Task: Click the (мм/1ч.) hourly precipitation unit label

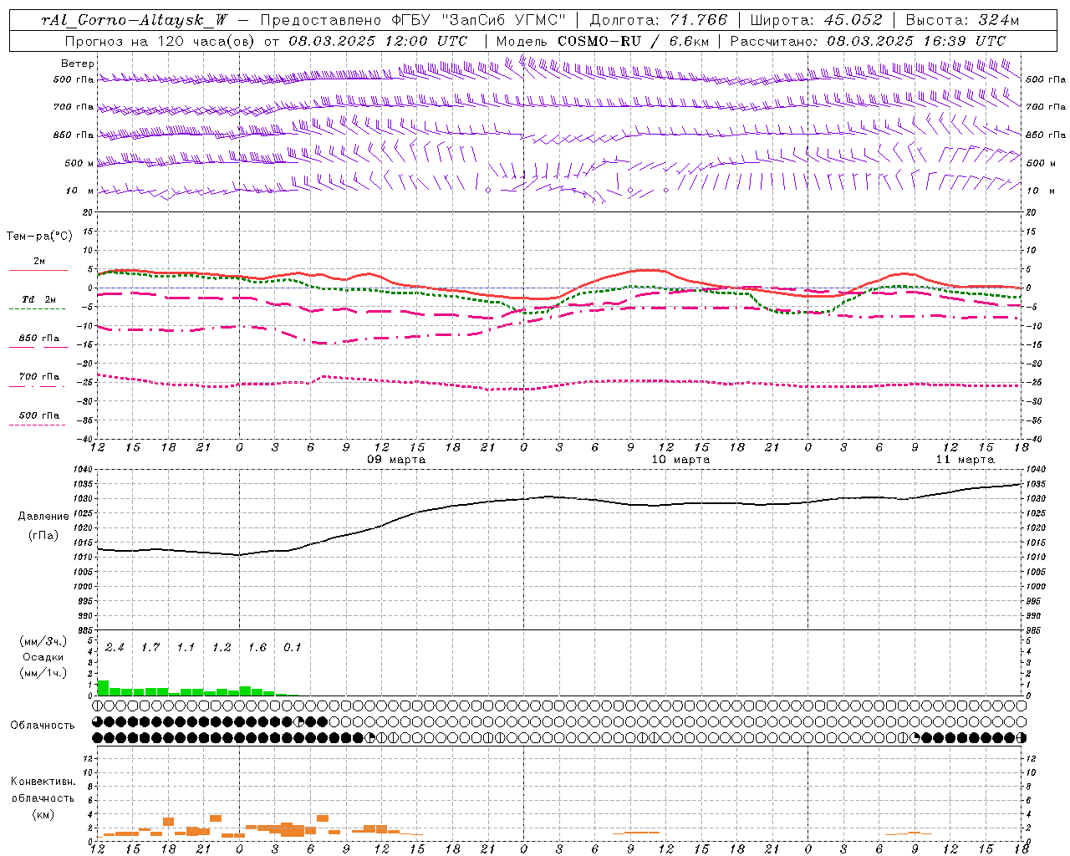Action: coord(43,673)
